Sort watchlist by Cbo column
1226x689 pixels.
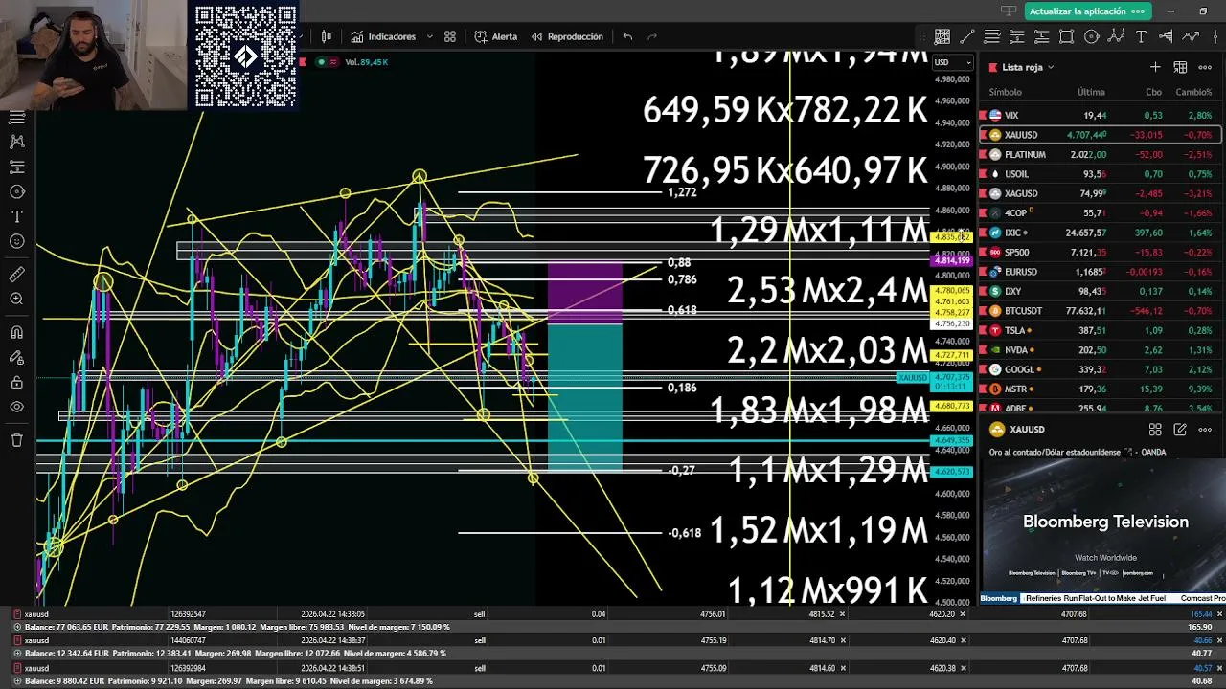pyautogui.click(x=1153, y=92)
